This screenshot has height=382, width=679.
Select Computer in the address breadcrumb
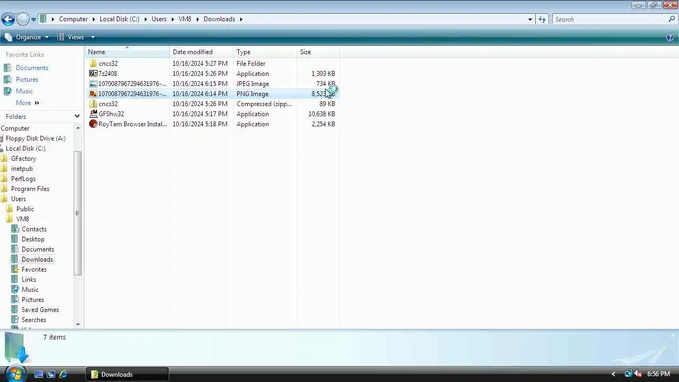(x=73, y=19)
